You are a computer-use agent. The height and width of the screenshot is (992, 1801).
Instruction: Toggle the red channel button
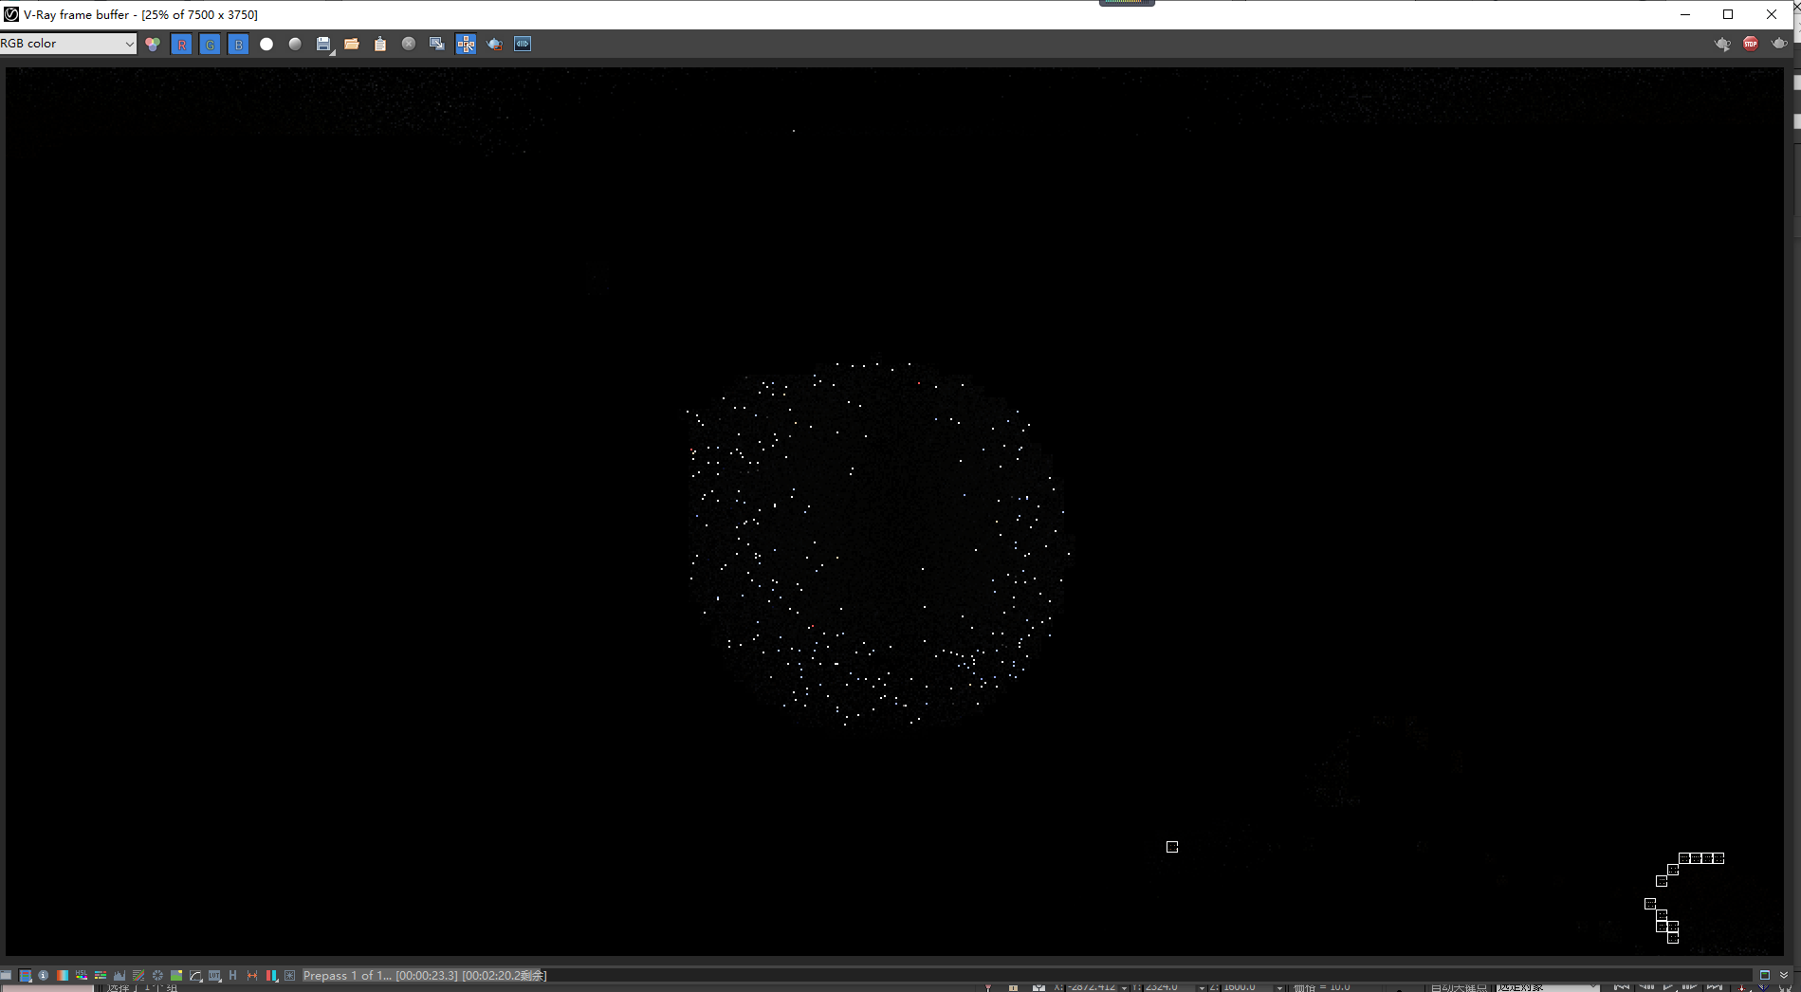tap(182, 44)
